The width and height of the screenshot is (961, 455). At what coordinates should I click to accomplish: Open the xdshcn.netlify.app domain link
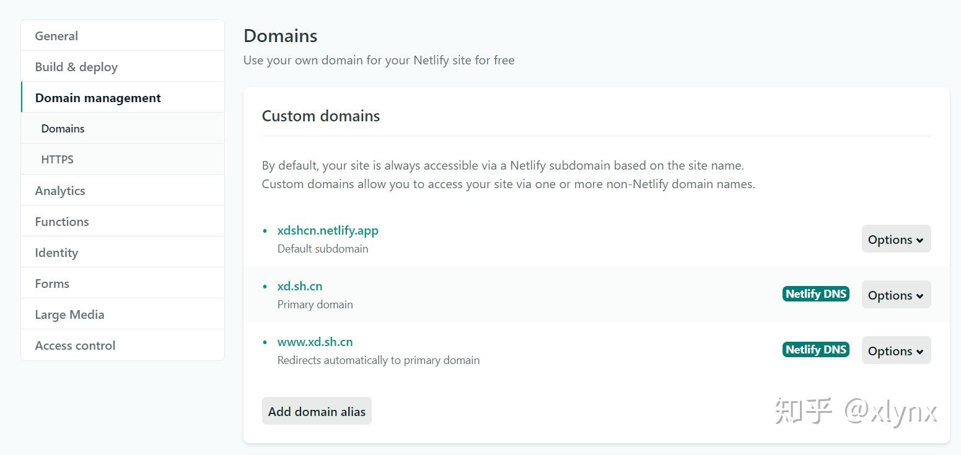328,230
